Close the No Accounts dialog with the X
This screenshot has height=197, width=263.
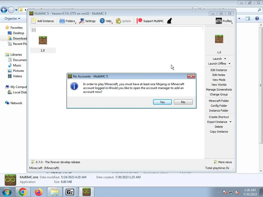pos(191,76)
